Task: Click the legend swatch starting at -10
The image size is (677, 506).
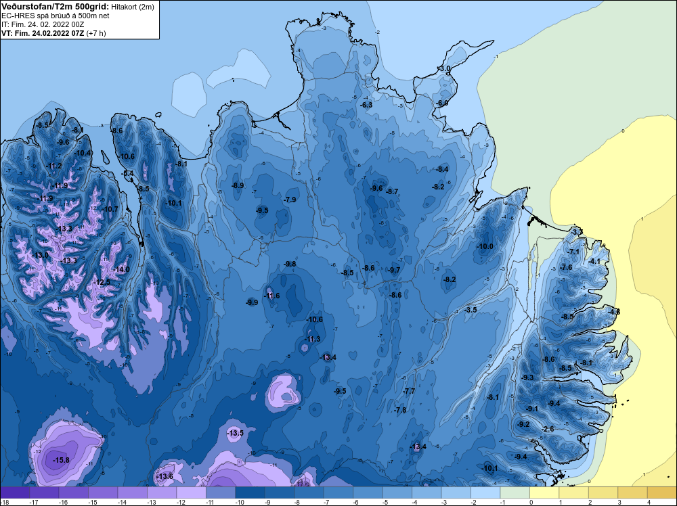Action: pyautogui.click(x=250, y=493)
